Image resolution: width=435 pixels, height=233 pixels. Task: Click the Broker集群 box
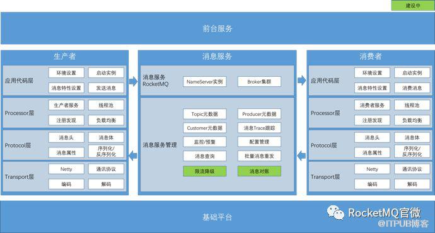point(259,82)
